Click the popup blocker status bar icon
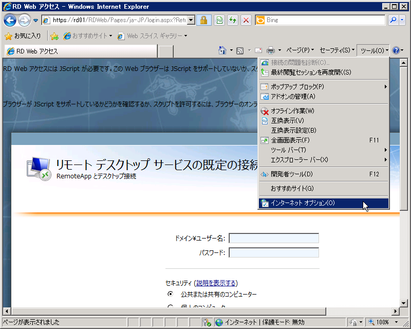 click(207, 322)
